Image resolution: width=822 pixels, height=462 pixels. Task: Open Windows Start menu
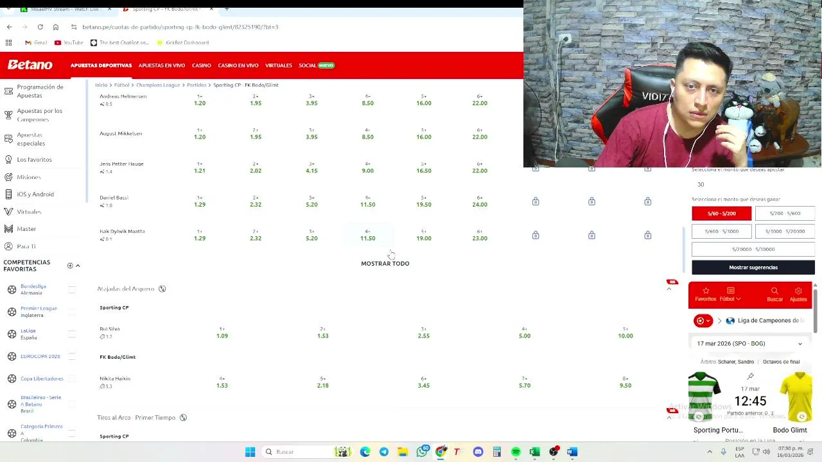click(250, 452)
